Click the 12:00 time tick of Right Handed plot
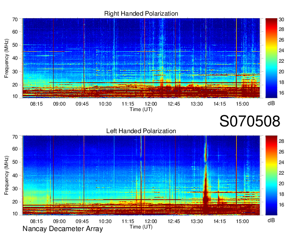Image resolution: width=289 pixels, height=234 pixels. pyautogui.click(x=151, y=104)
